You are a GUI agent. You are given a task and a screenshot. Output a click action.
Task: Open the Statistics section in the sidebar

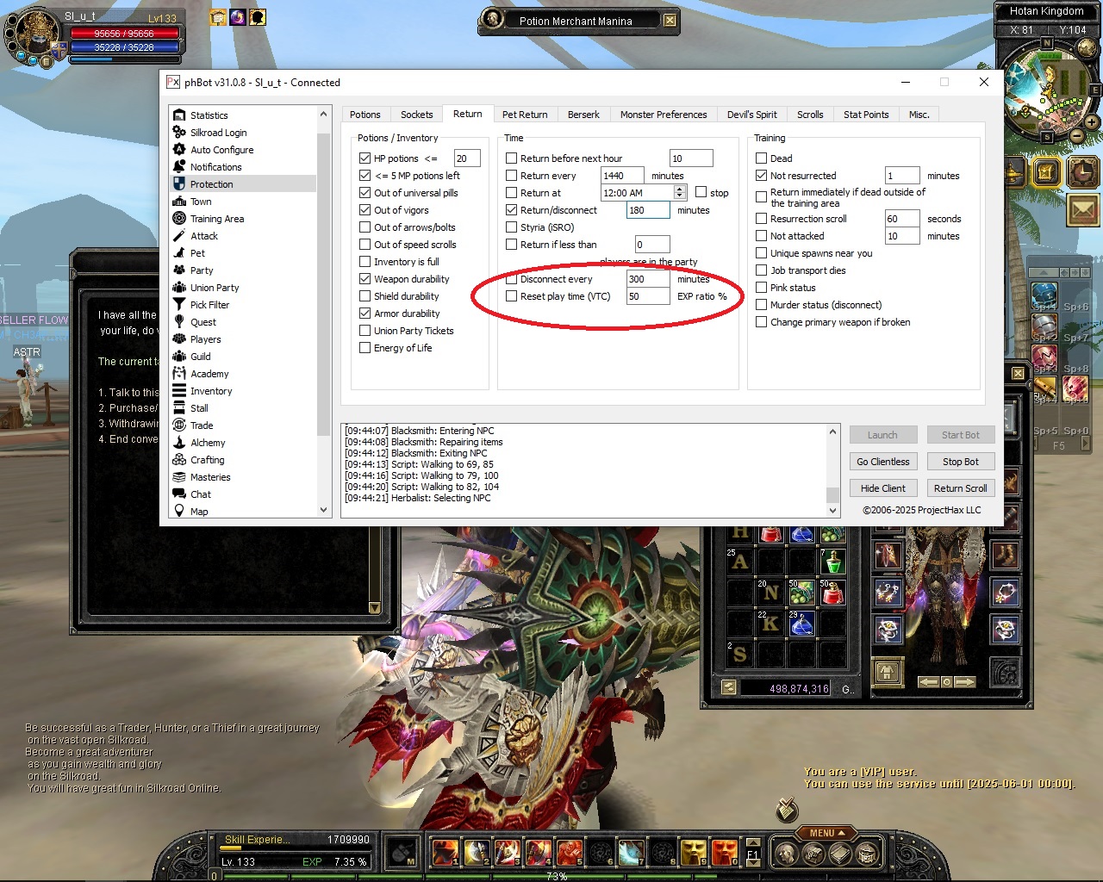coord(209,115)
